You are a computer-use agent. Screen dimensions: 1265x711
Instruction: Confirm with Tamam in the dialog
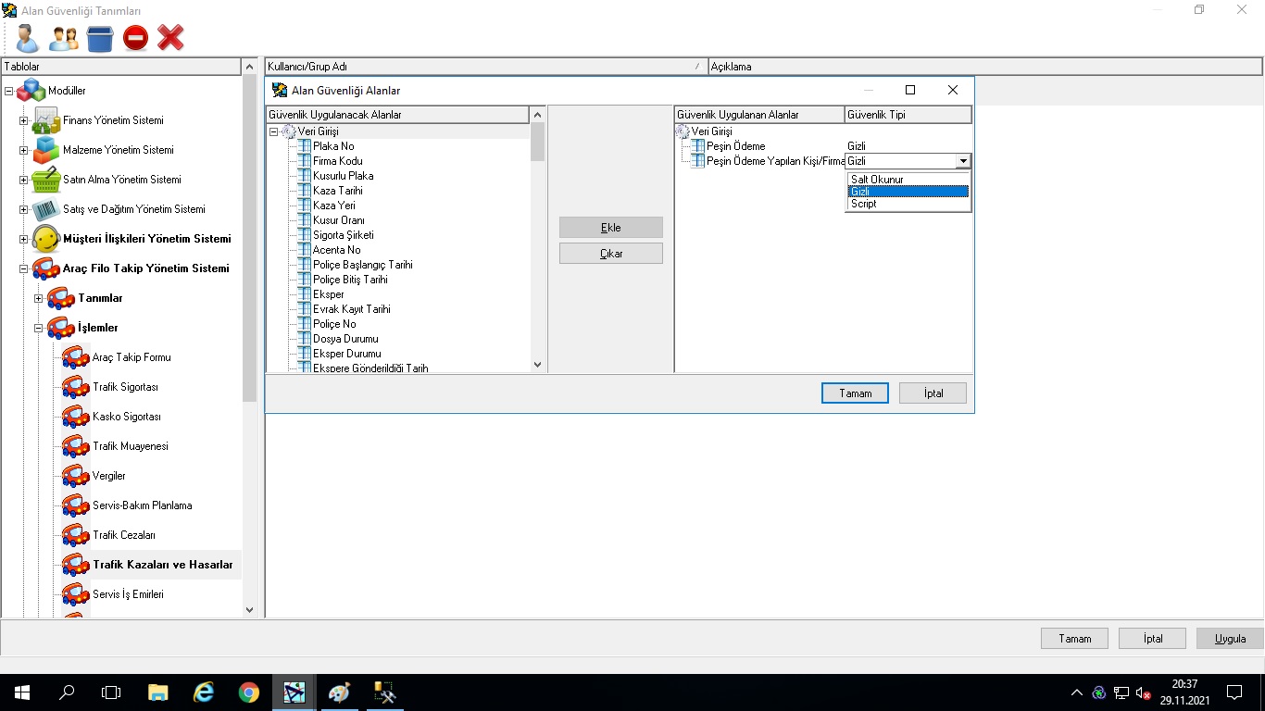855,393
